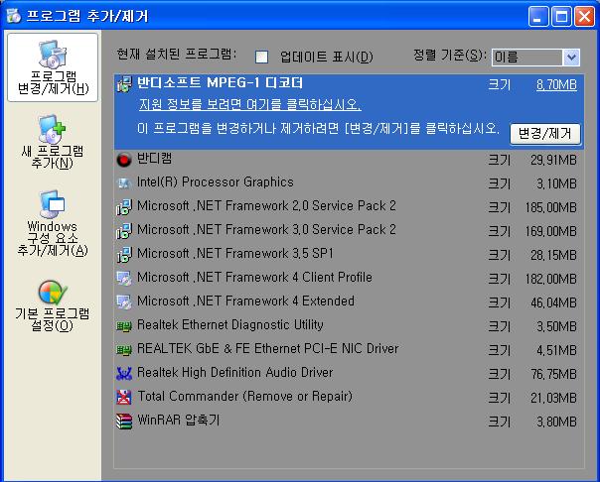Select REALTEK GbE & FE Ethernet PCI-E NIC Driver
This screenshot has height=482, width=600.
[349, 350]
